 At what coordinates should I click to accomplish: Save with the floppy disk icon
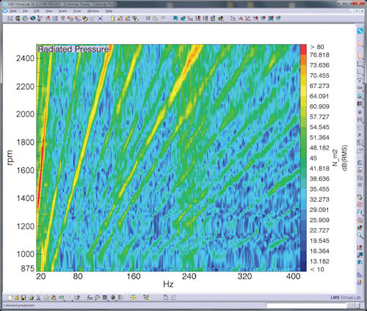click(x=23, y=298)
